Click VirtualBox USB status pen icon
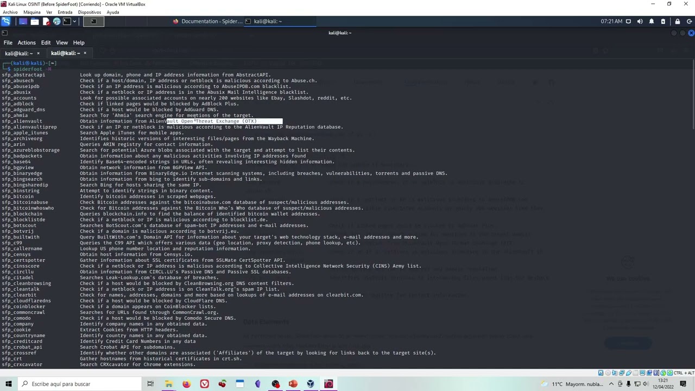 coord(629,373)
